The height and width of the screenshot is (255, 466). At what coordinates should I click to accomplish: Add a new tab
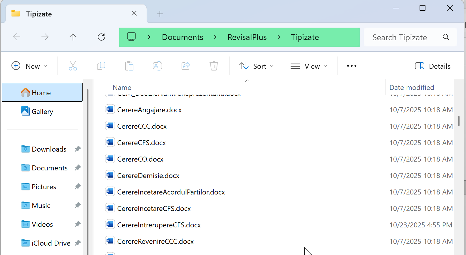(160, 14)
